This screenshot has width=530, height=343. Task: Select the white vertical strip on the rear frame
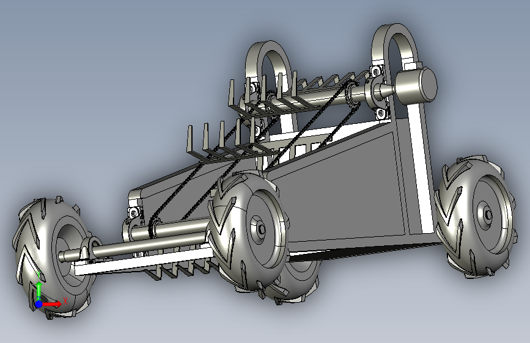point(421,169)
